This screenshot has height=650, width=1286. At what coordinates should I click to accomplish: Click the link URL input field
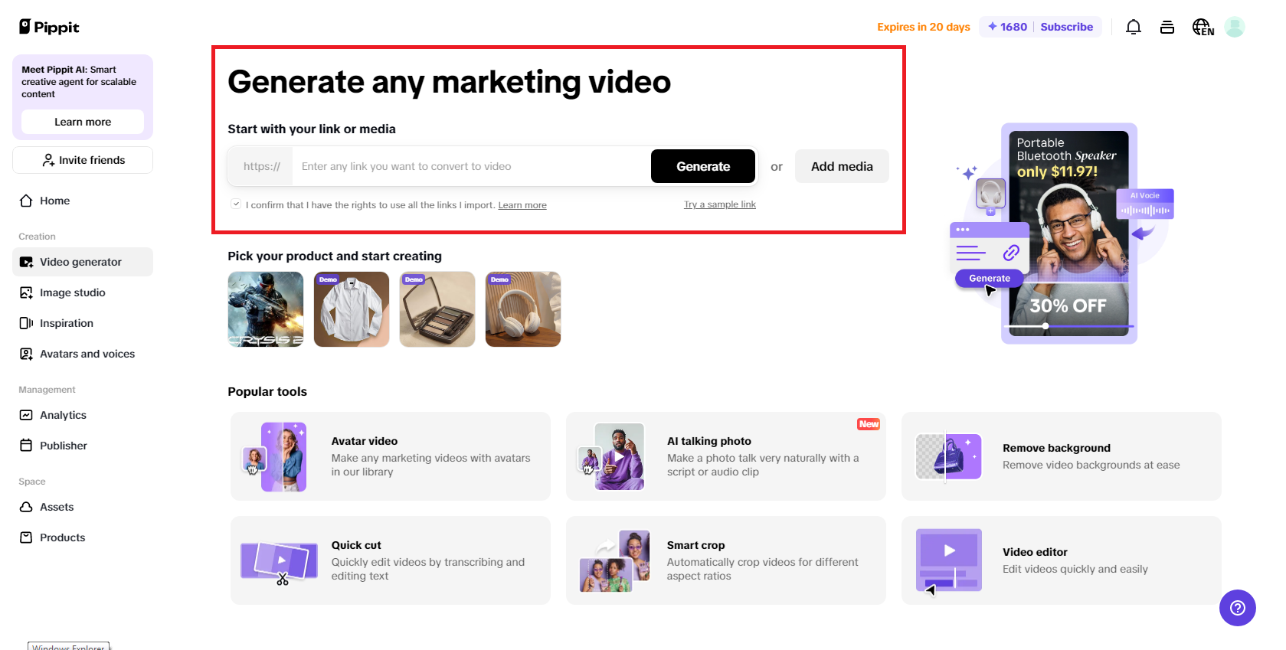(x=471, y=166)
